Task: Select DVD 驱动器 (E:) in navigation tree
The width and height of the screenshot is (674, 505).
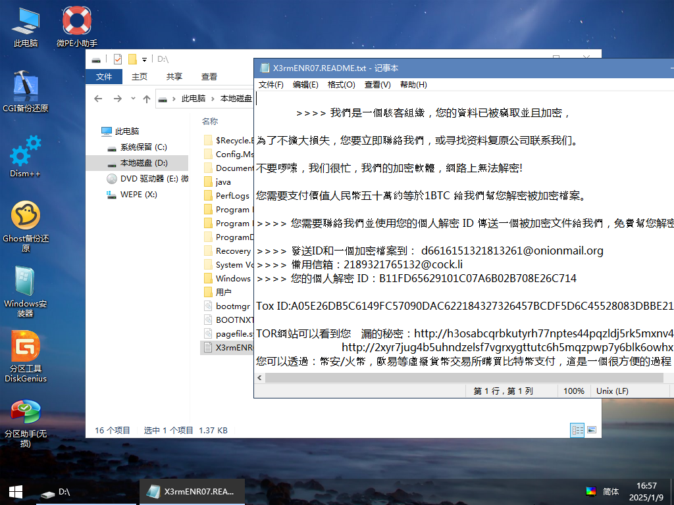Action: [x=148, y=179]
